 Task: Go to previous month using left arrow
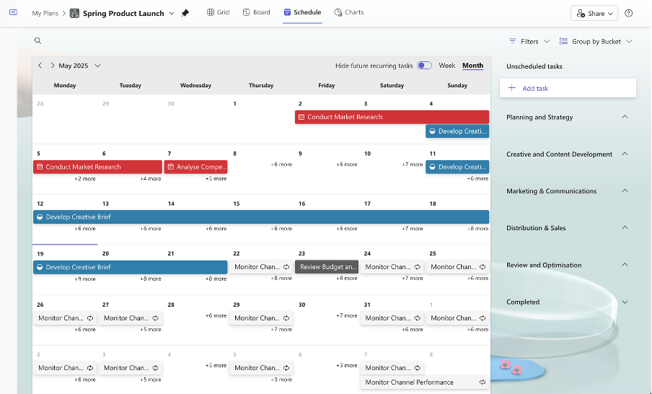(40, 66)
